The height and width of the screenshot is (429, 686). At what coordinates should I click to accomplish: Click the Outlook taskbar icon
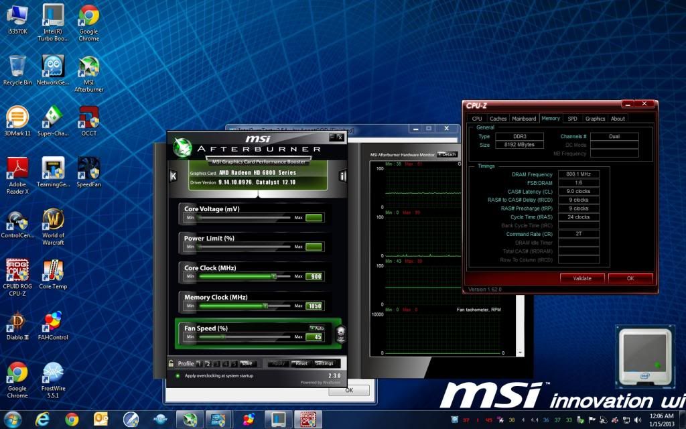pyautogui.click(x=100, y=420)
